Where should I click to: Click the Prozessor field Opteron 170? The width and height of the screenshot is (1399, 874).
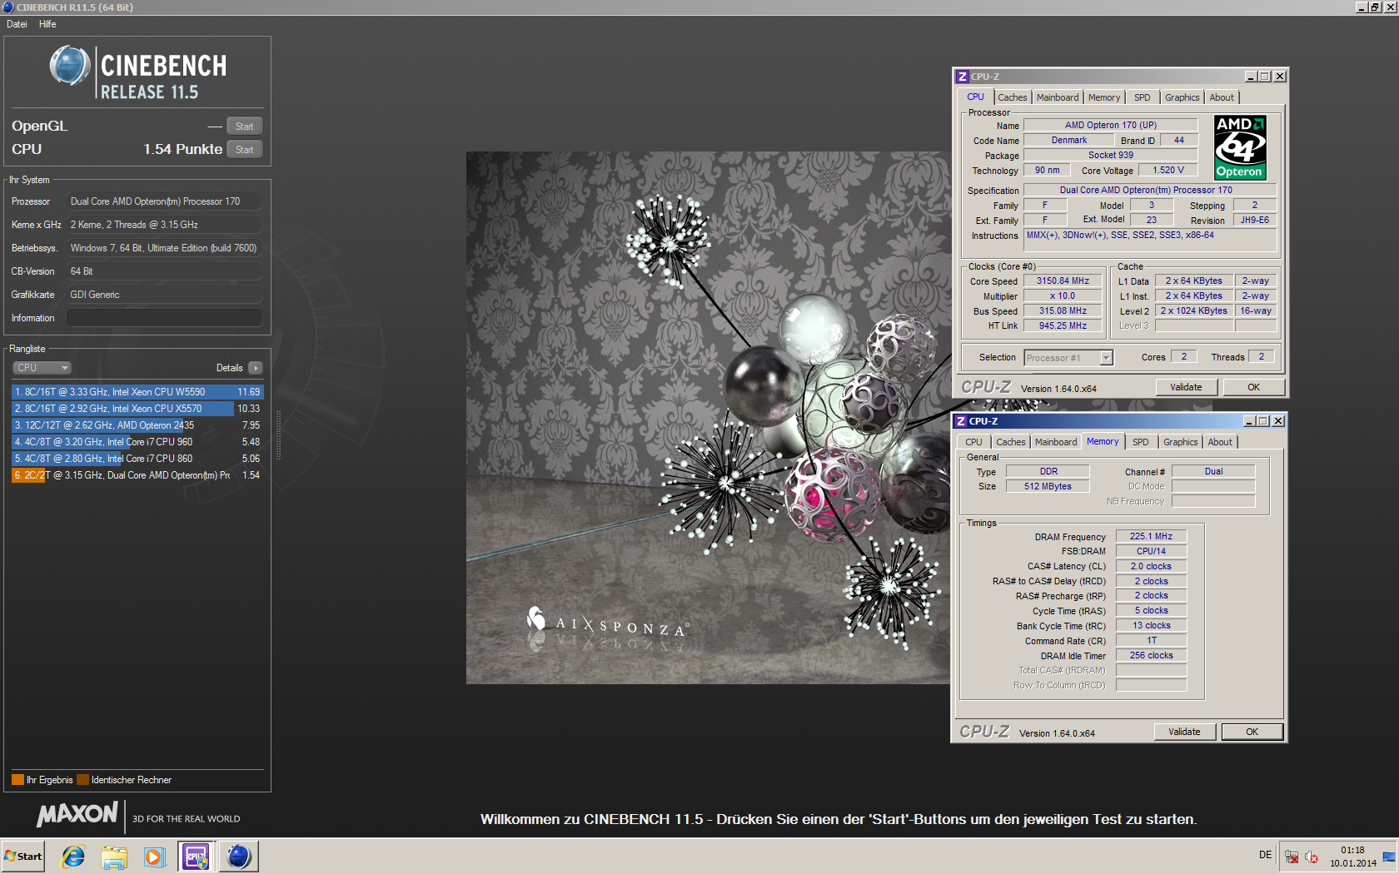tap(164, 201)
